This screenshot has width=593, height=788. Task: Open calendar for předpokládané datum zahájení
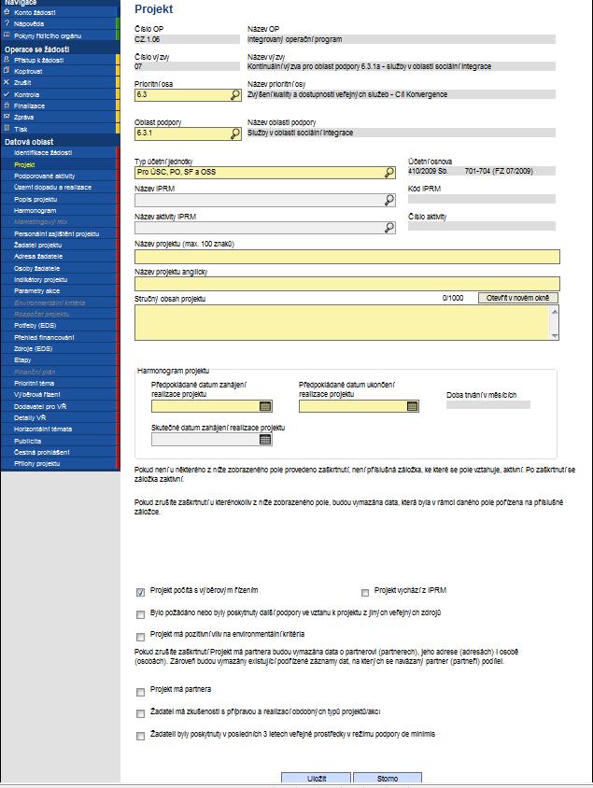265,406
